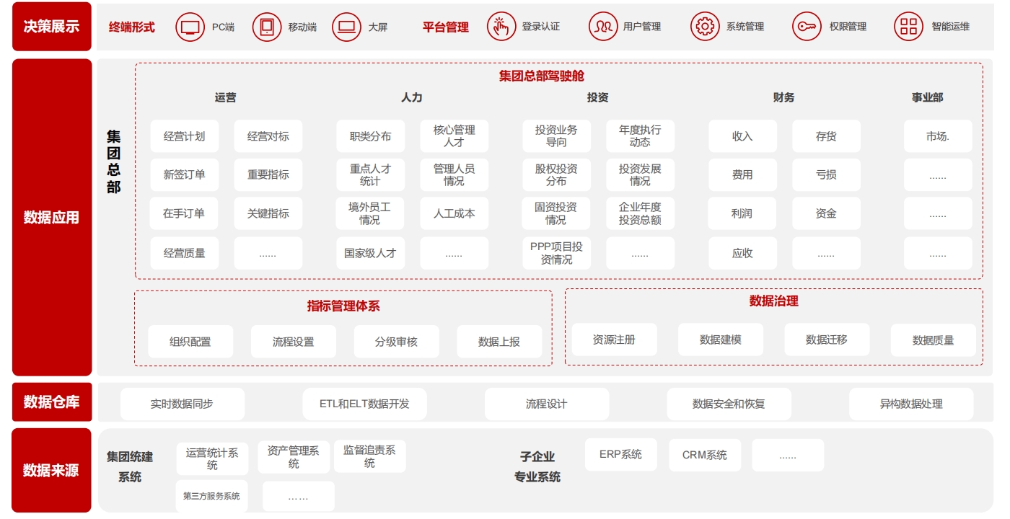The image size is (1010, 519).
Task: Open the 利润 card
Action: click(742, 213)
